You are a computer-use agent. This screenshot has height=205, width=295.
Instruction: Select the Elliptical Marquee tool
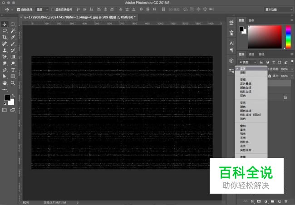coord(13,24)
